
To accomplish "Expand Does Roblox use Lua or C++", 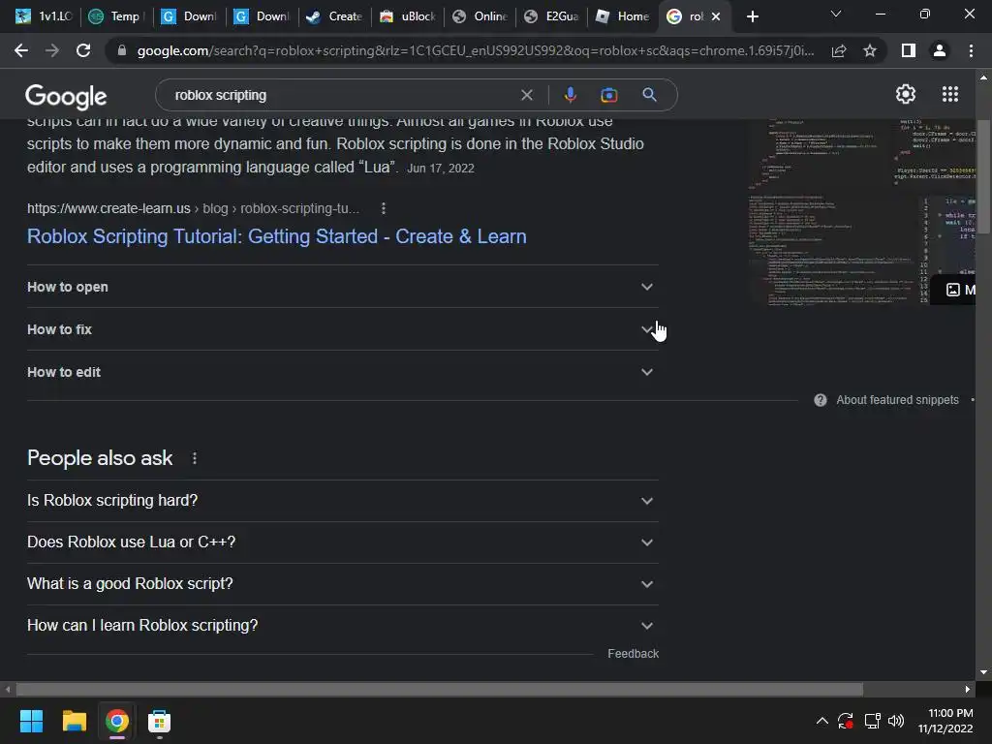I will pyautogui.click(x=342, y=542).
